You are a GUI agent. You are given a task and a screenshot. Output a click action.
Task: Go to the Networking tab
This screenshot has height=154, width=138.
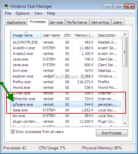pos(100,22)
